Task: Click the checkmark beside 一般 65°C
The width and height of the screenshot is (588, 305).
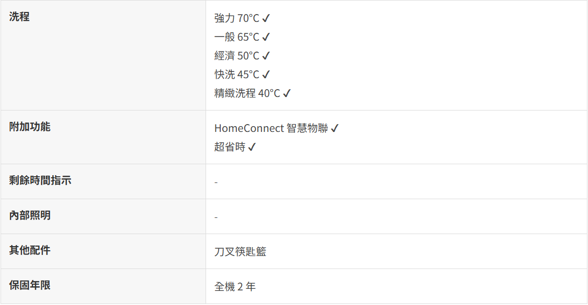Action: pos(266,37)
